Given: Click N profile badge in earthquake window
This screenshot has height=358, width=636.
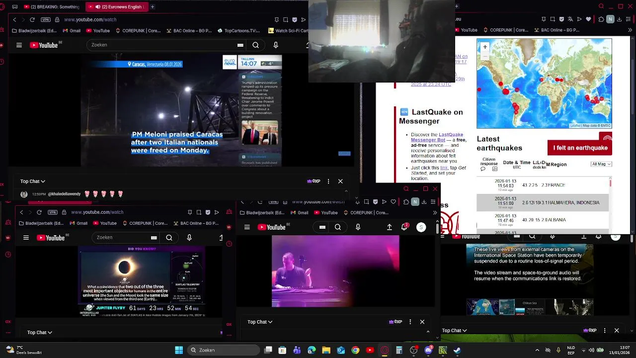Looking at the screenshot, I should tap(610, 19).
